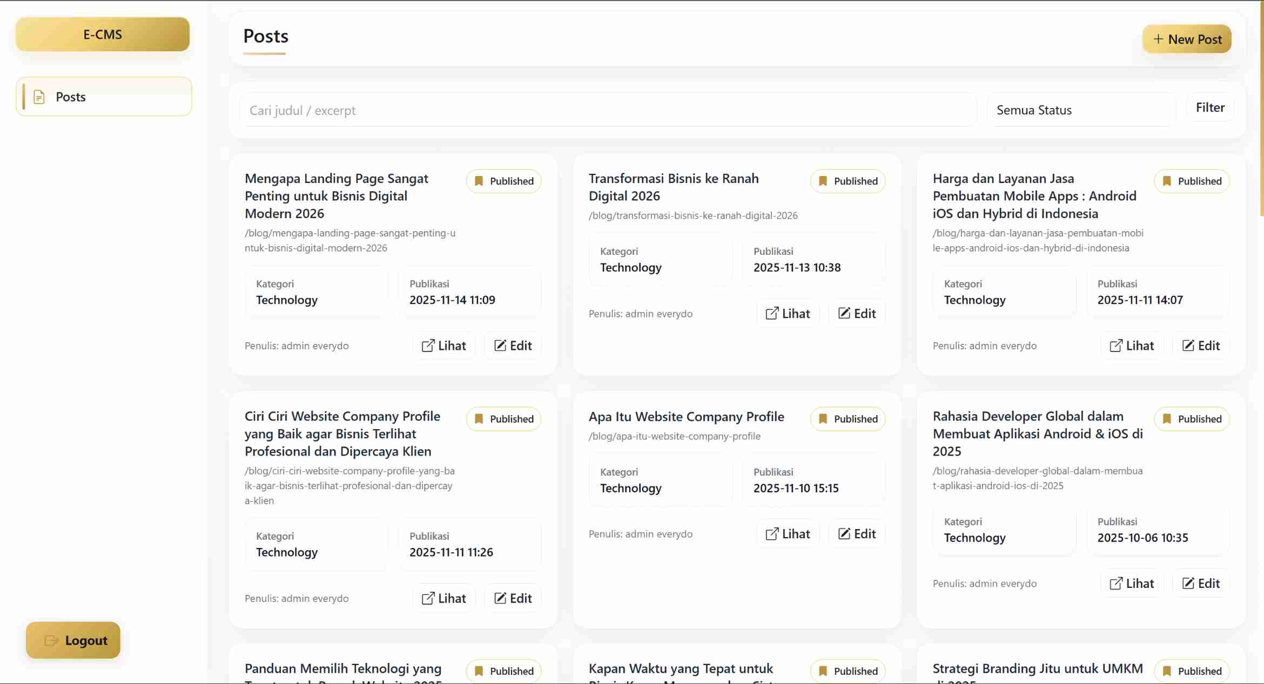Click the Logout button
The height and width of the screenshot is (684, 1264).
point(73,640)
